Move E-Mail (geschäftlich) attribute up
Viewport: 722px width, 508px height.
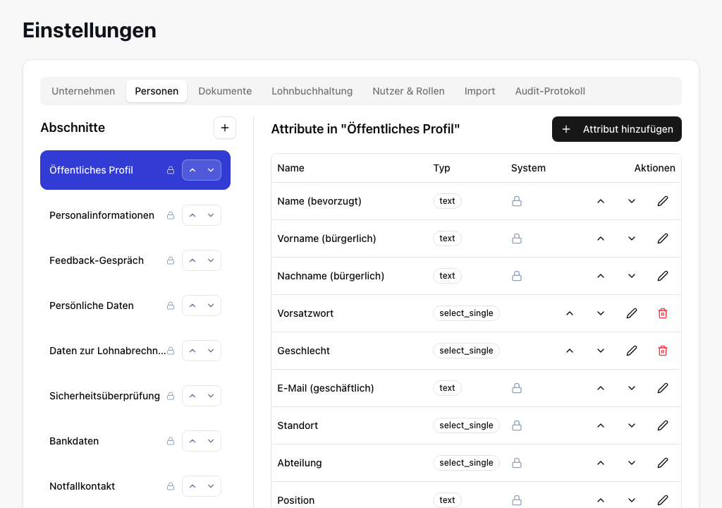pyautogui.click(x=601, y=388)
